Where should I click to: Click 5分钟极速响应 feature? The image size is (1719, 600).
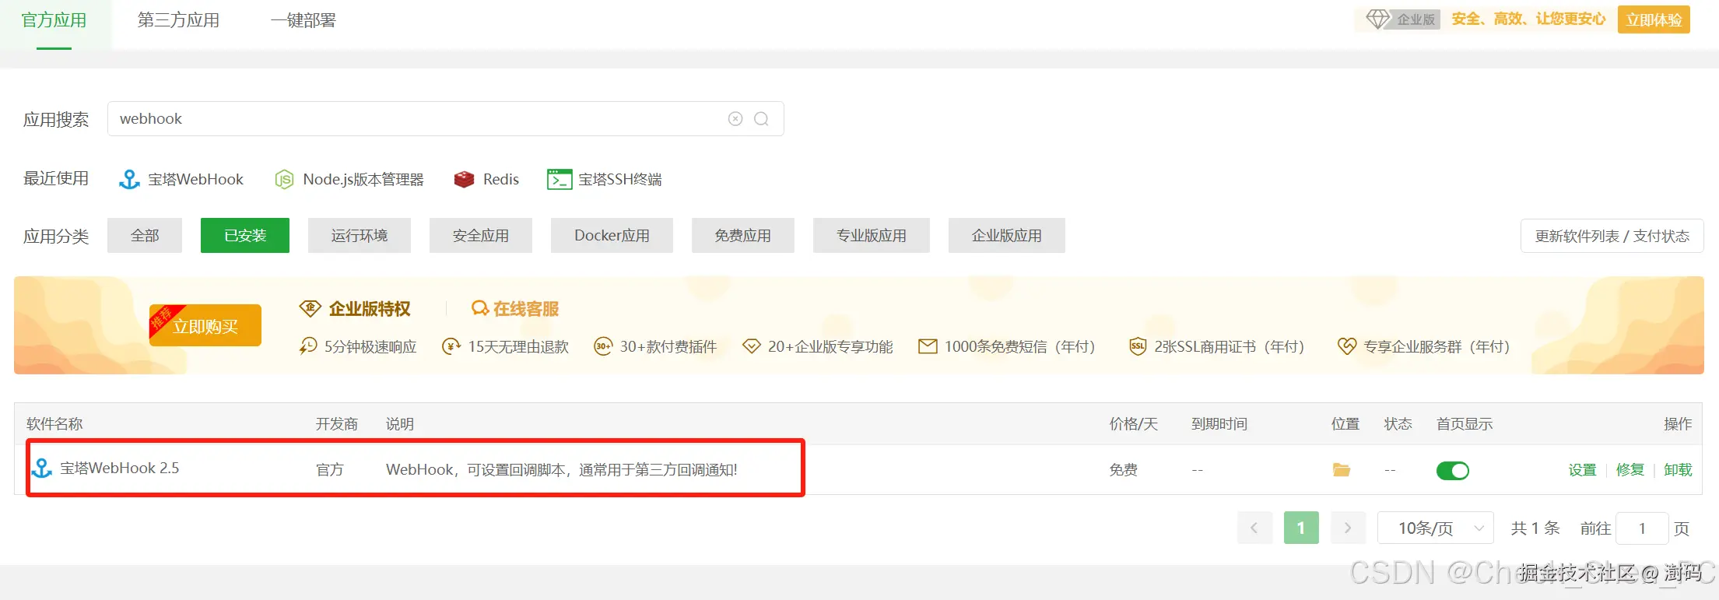tap(358, 347)
